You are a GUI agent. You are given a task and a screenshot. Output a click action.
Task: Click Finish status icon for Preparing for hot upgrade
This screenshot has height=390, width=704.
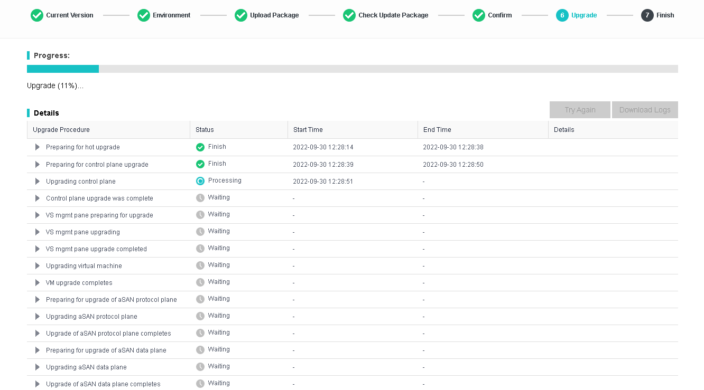pos(200,147)
